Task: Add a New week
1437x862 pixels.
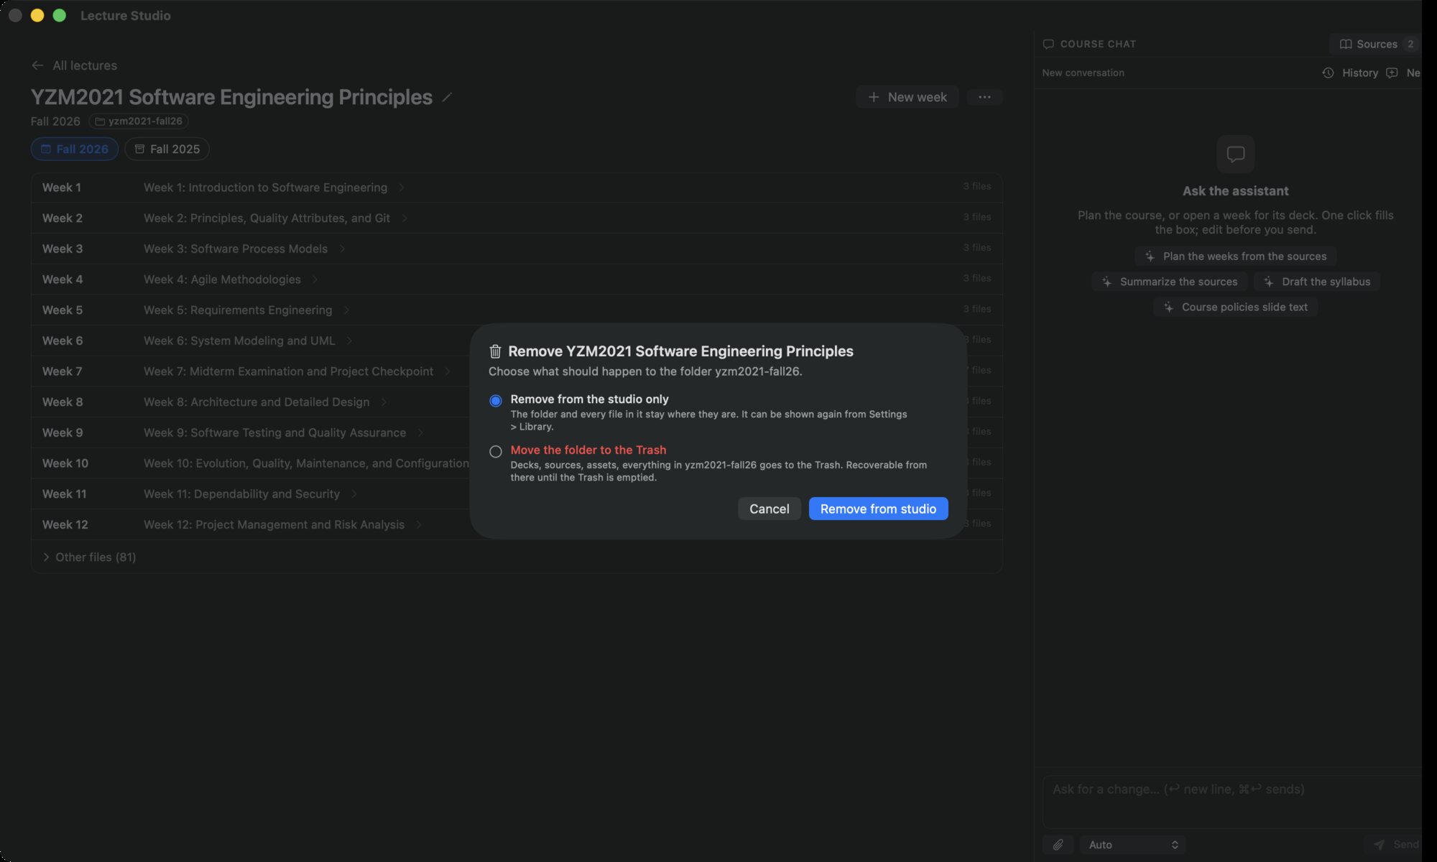Action: [x=907, y=97]
